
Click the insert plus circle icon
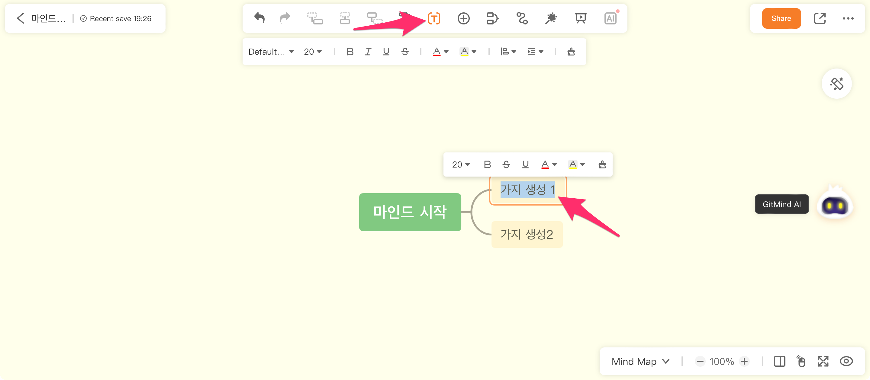tap(463, 18)
